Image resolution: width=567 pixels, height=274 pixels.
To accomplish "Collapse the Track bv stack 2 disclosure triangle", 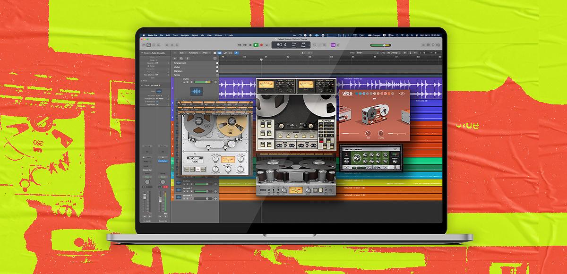I will (x=142, y=86).
